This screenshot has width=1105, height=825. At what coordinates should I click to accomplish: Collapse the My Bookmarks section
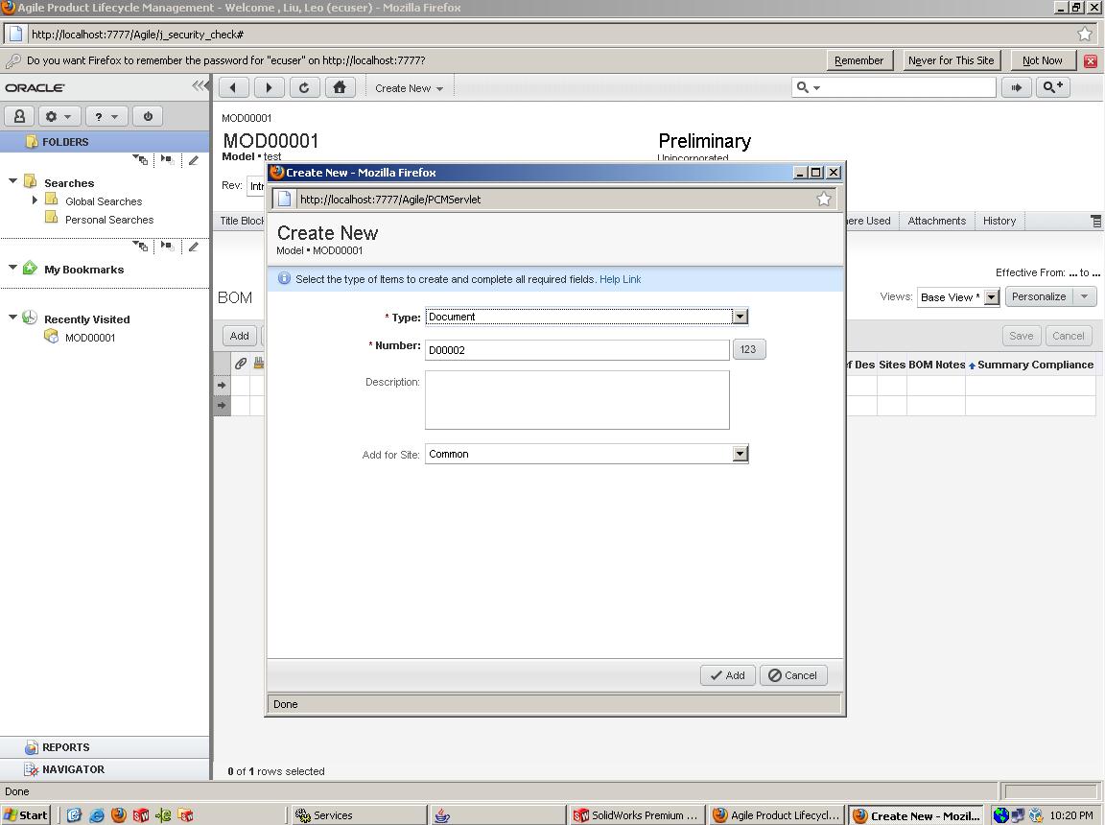coord(12,268)
